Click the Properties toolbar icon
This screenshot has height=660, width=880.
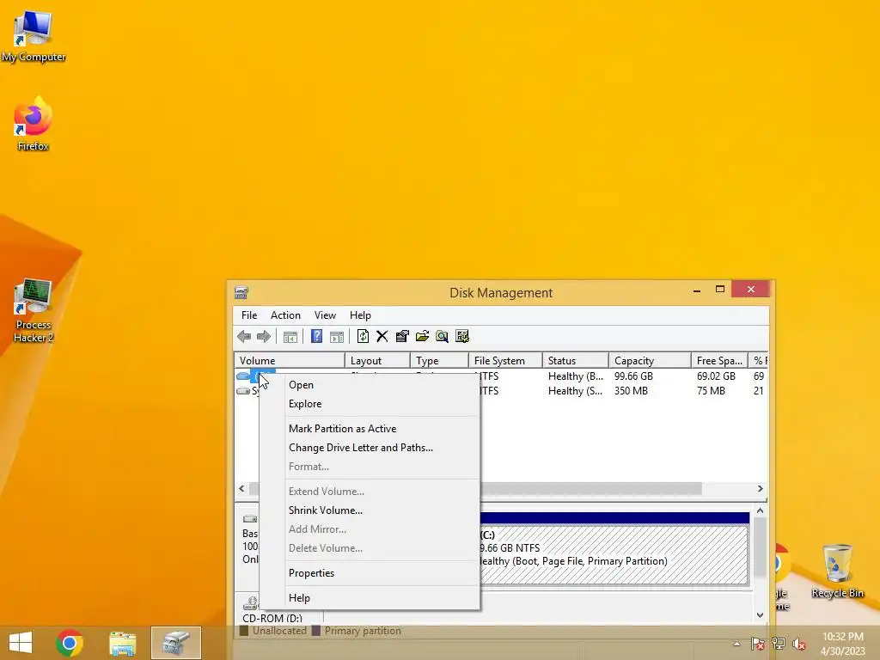(402, 336)
